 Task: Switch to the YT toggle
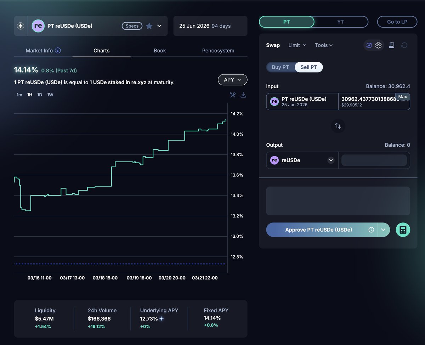[341, 22]
